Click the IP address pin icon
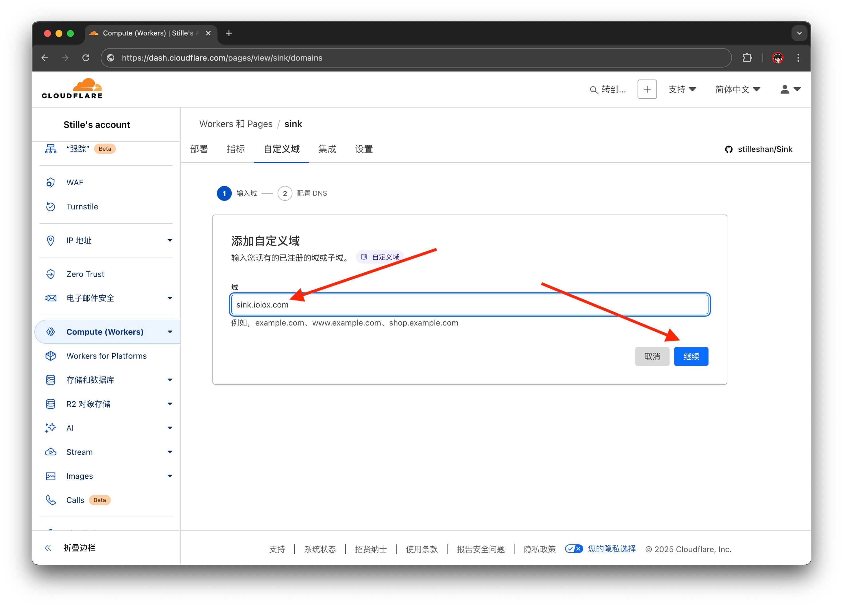 click(51, 240)
